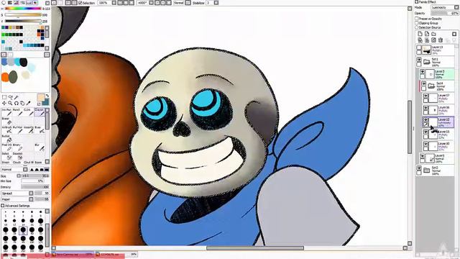
Task: Select the Set 4 folder layer
Action: coord(437,86)
